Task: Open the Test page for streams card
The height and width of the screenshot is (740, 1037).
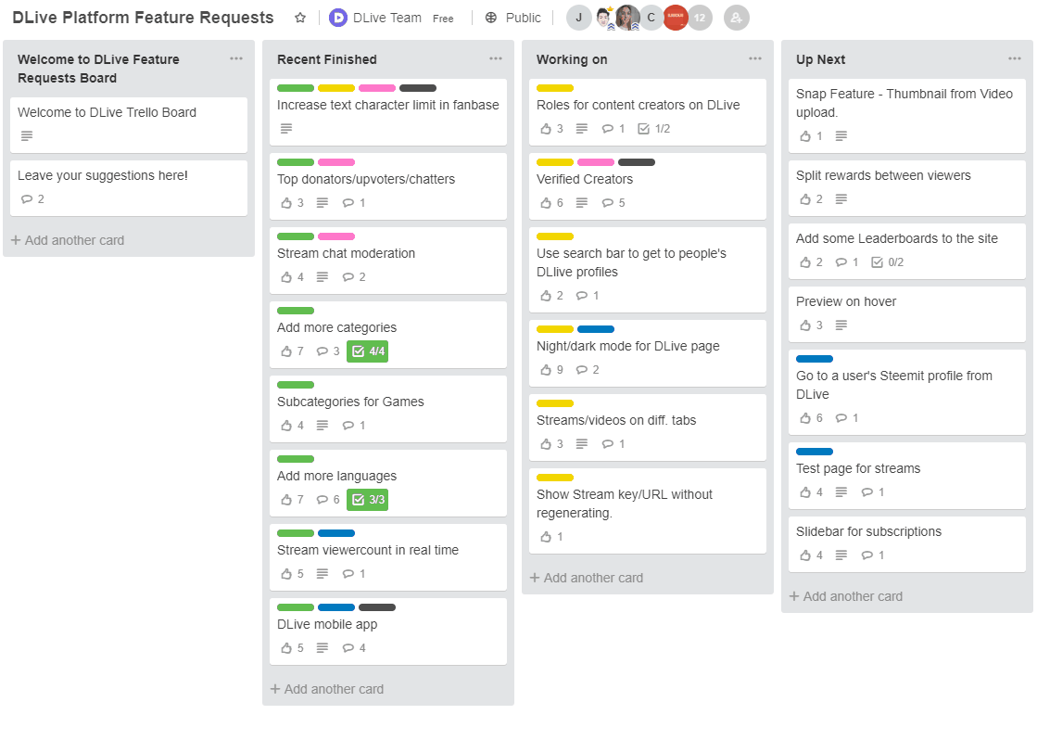Action: click(x=906, y=475)
